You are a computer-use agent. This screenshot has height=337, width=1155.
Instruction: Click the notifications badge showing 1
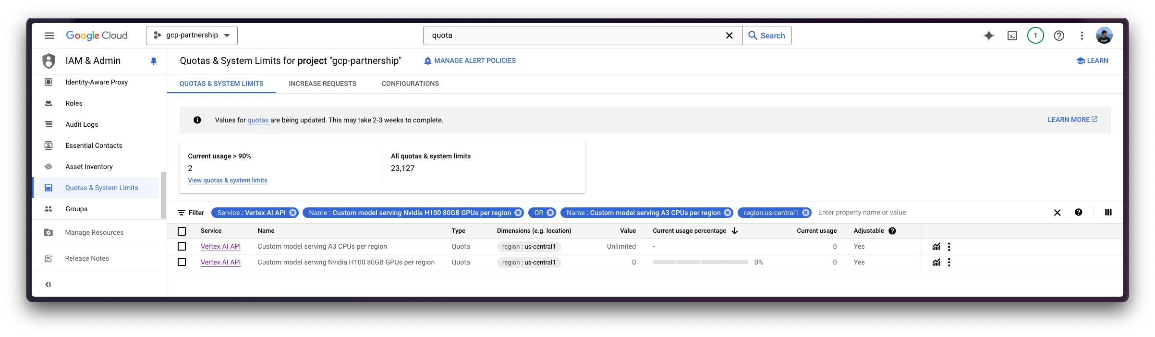(x=1035, y=36)
